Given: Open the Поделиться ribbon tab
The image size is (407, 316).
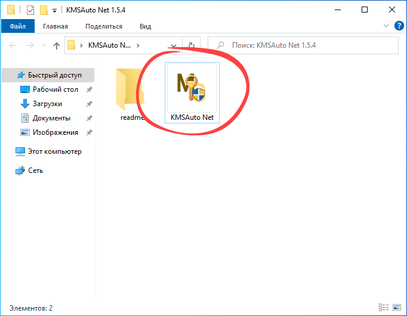Looking at the screenshot, I should point(104,26).
